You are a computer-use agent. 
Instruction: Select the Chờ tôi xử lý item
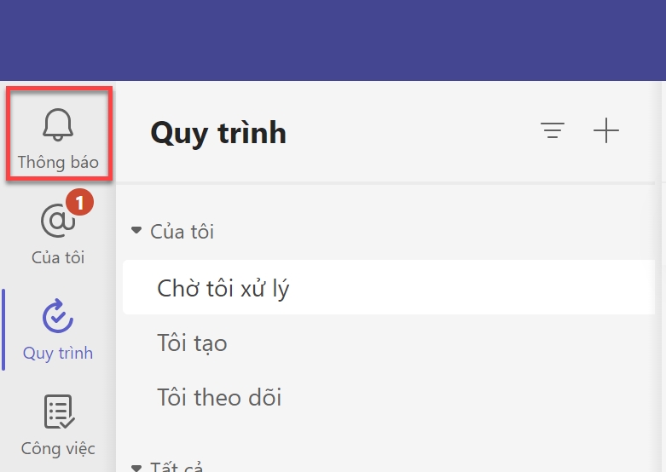[223, 289]
